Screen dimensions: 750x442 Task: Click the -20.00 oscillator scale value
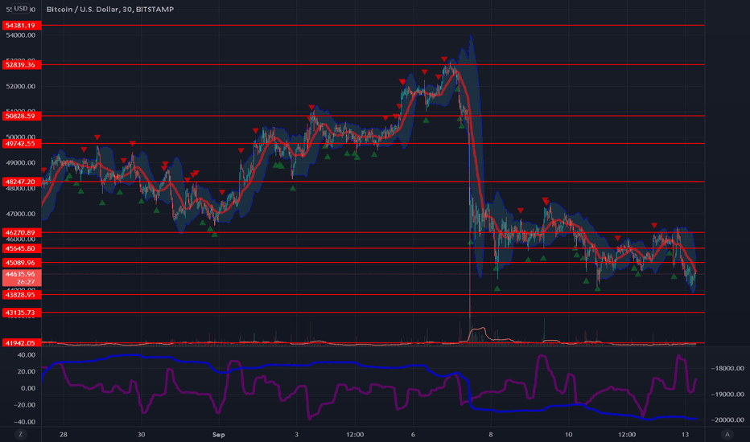24,405
